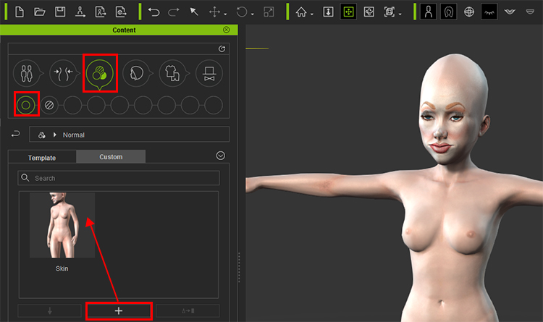Select the Skin thumbnail
The width and height of the screenshot is (543, 322).
pos(62,226)
